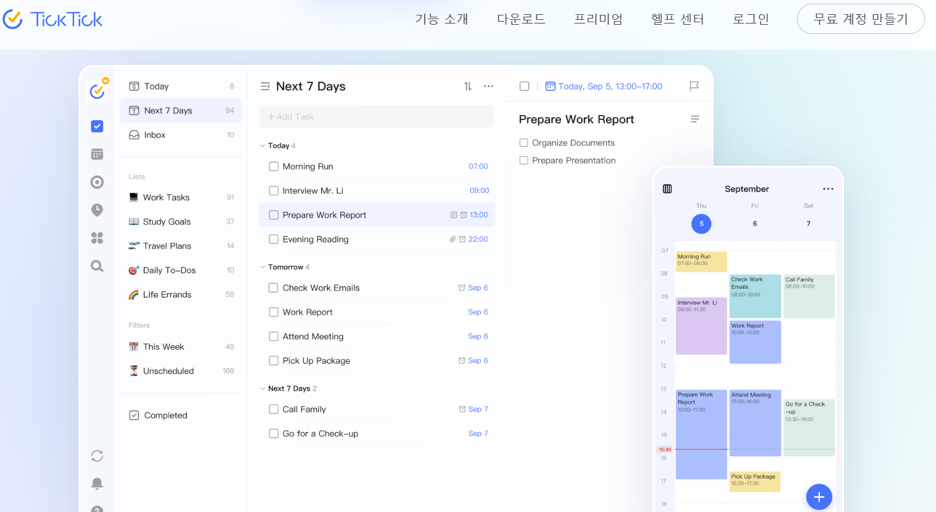Open the Eisenhower Matrix icon
The image size is (936, 512).
[97, 237]
